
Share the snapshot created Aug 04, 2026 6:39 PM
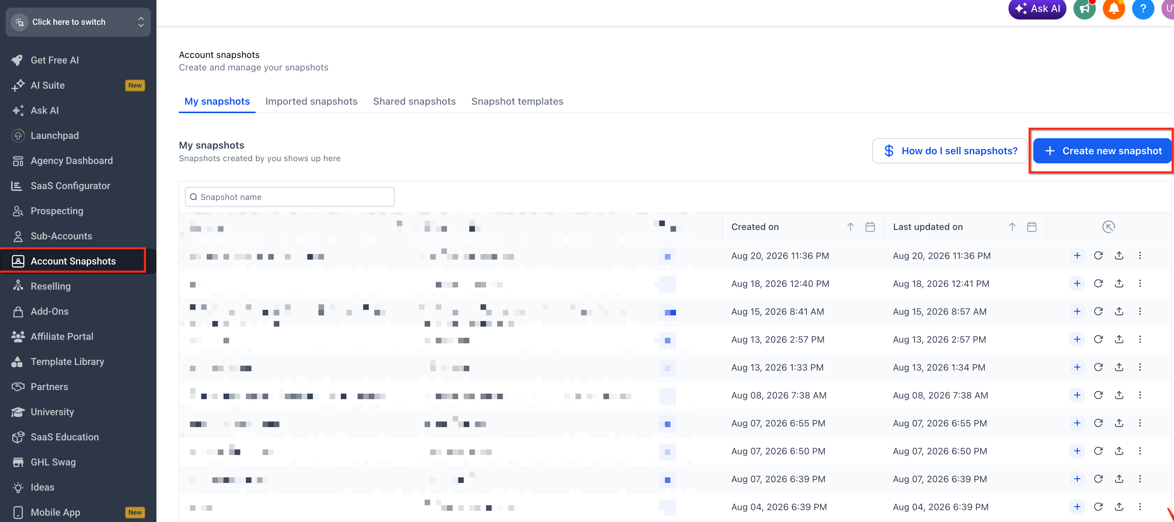point(1119,507)
